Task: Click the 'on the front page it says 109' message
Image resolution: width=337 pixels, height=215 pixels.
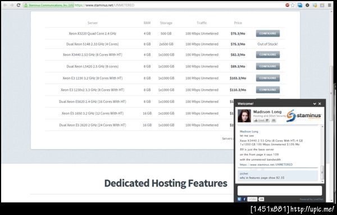Action: pyautogui.click(x=259, y=154)
